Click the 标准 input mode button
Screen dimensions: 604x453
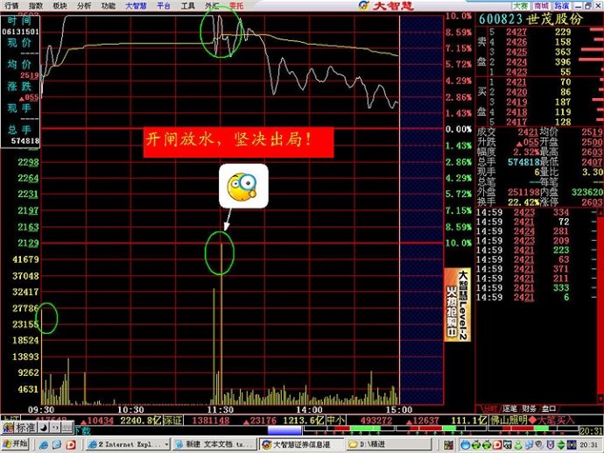tap(26, 428)
